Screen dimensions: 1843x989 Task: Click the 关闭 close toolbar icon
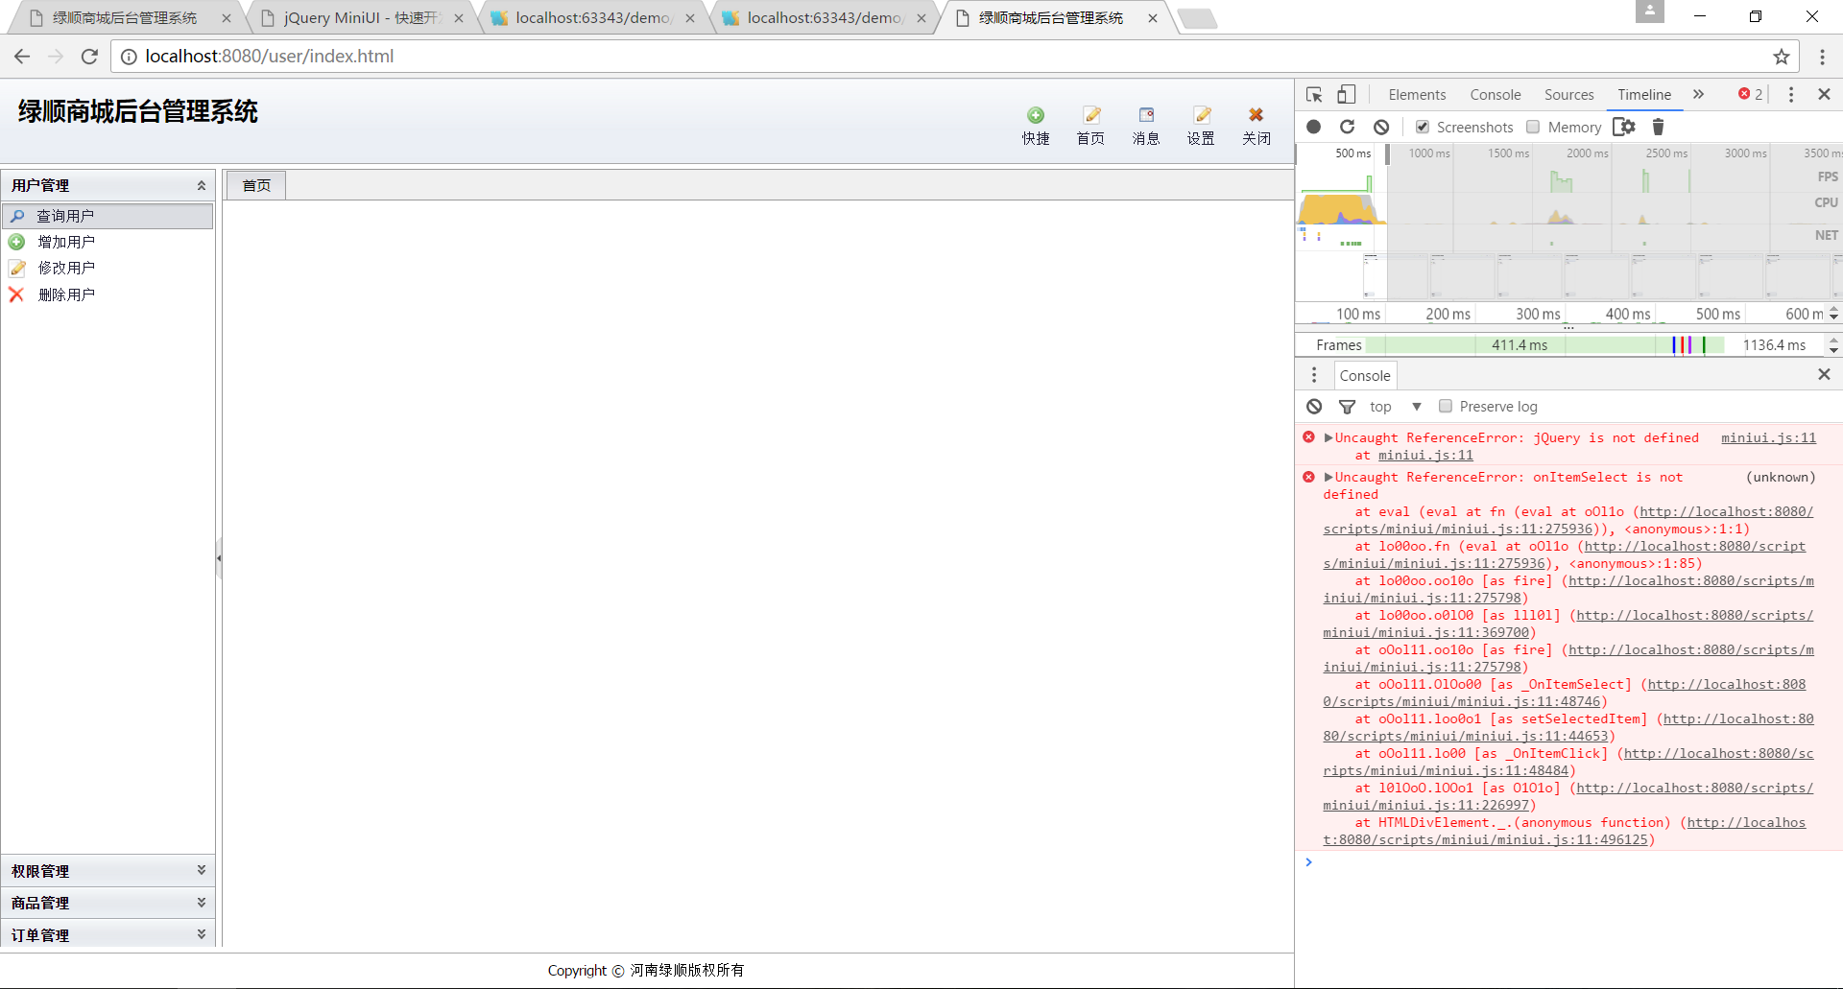click(x=1257, y=126)
